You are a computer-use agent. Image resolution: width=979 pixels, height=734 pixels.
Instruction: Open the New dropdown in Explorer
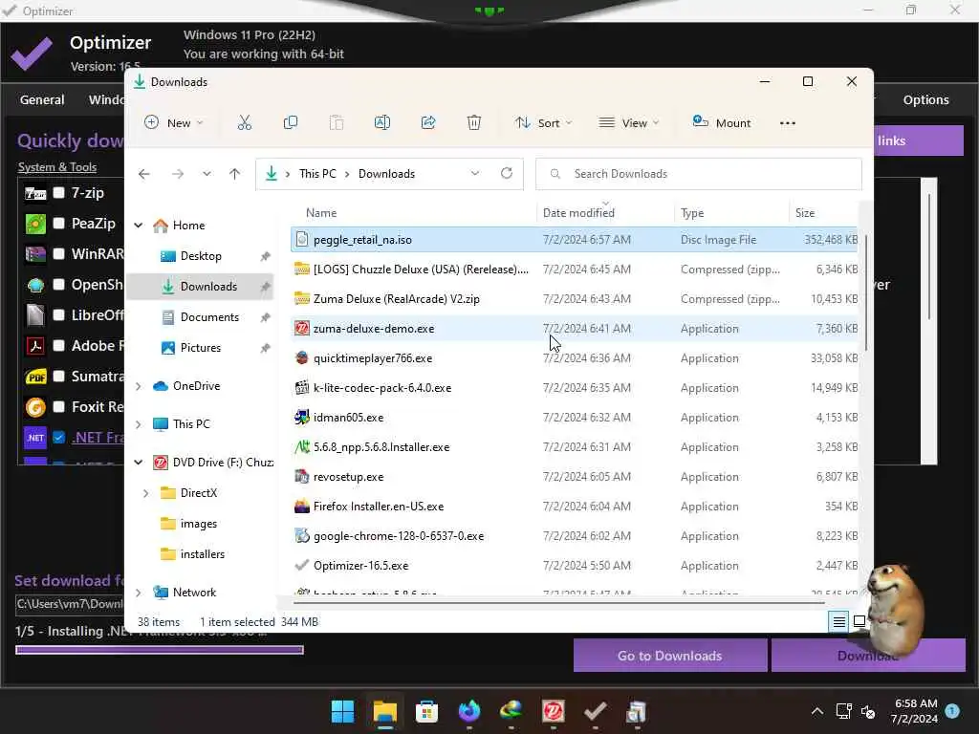(174, 123)
